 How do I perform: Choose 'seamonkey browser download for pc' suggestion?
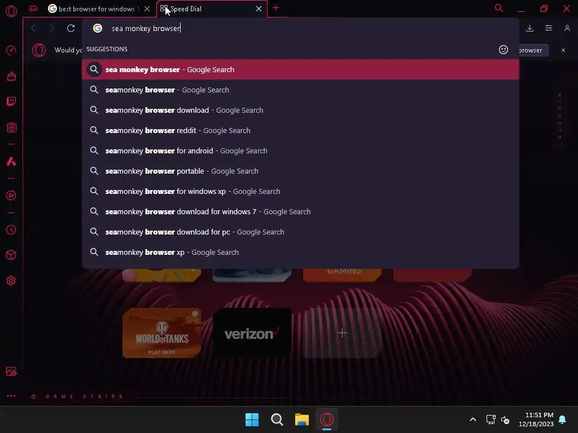pos(300,232)
